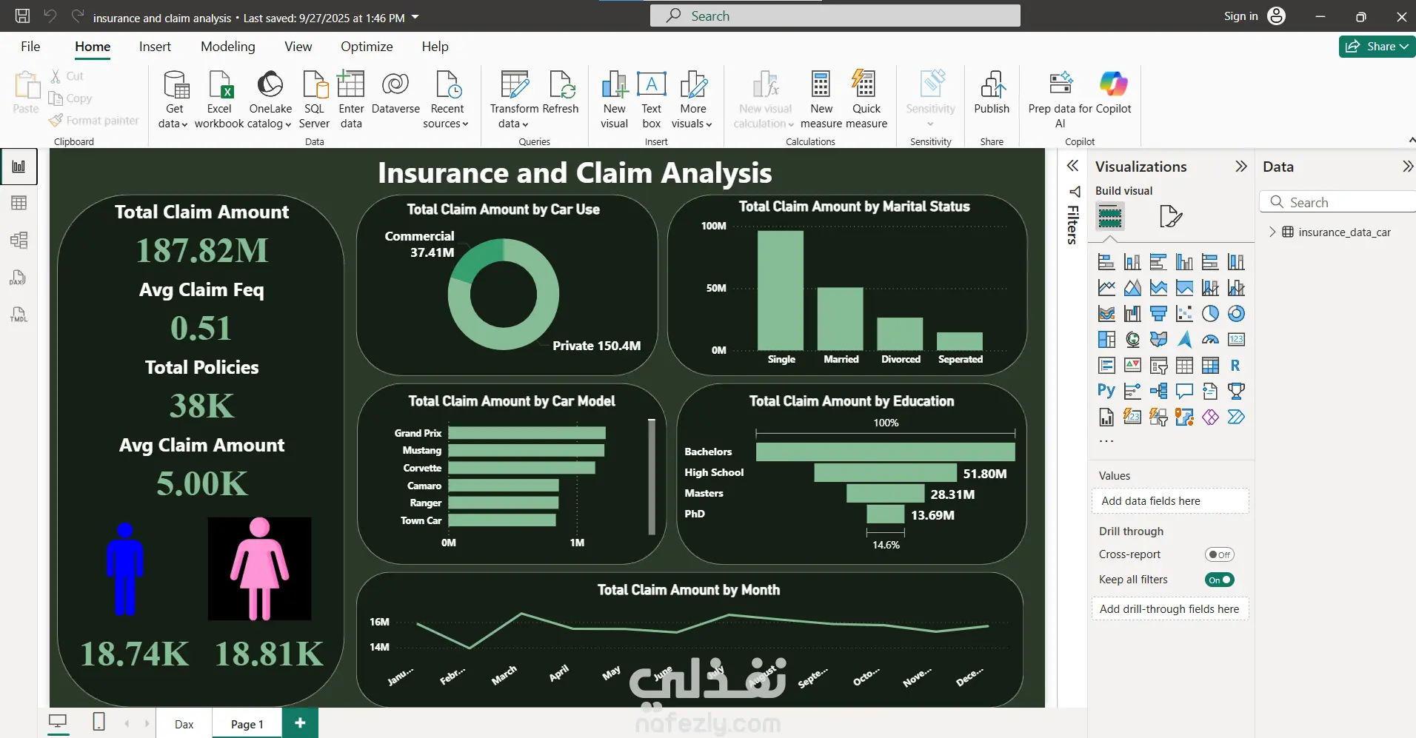Image resolution: width=1416 pixels, height=738 pixels.
Task: Select the Funnel visual icon
Action: click(x=1158, y=314)
